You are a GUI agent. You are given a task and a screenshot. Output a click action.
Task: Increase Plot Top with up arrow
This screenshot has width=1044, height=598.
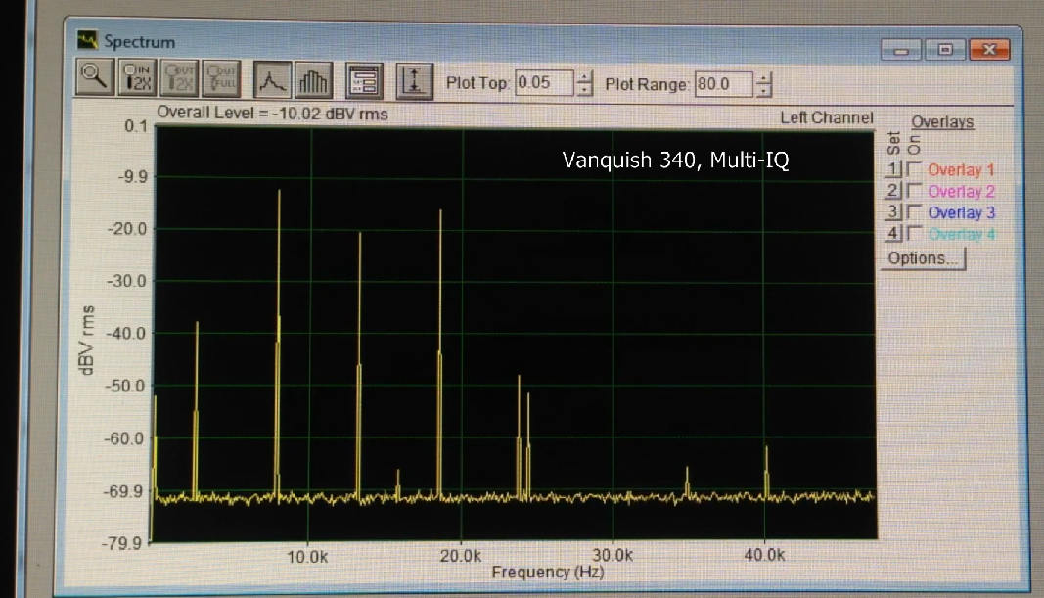[x=584, y=77]
